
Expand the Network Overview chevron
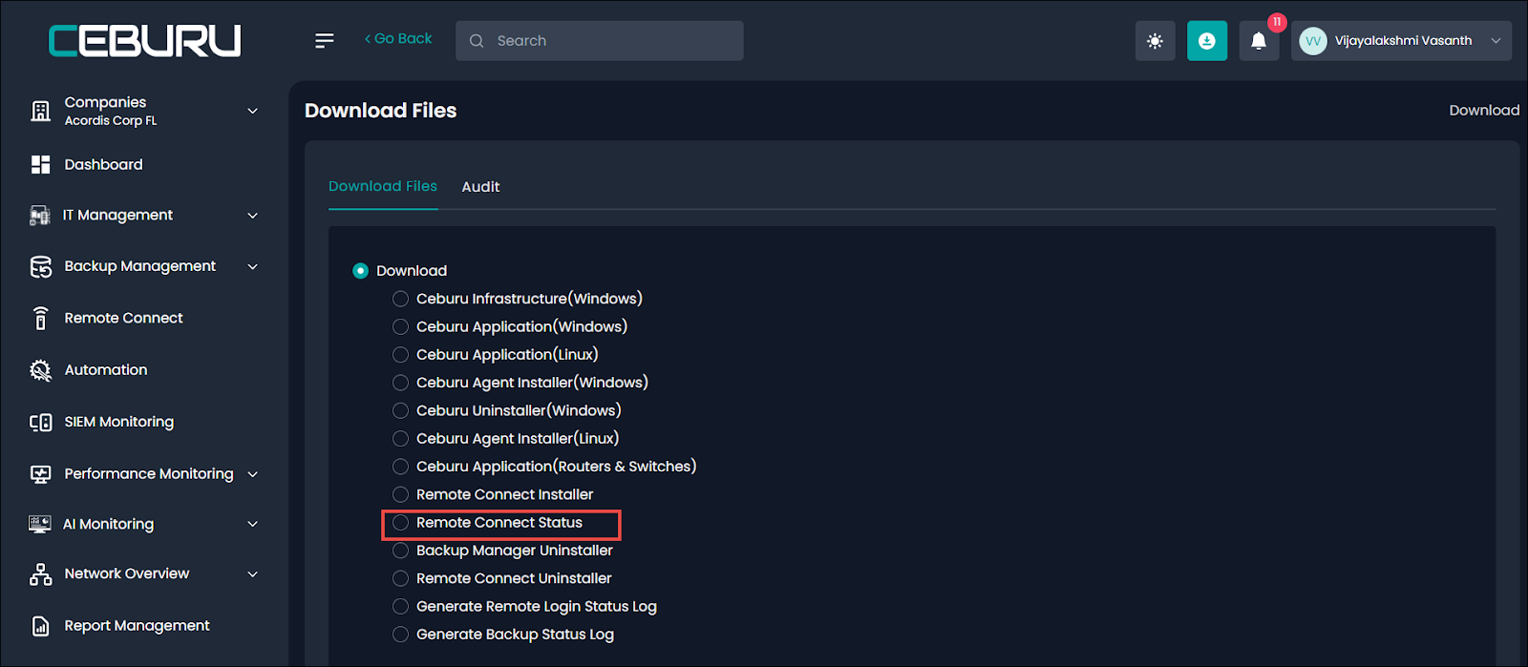click(253, 574)
